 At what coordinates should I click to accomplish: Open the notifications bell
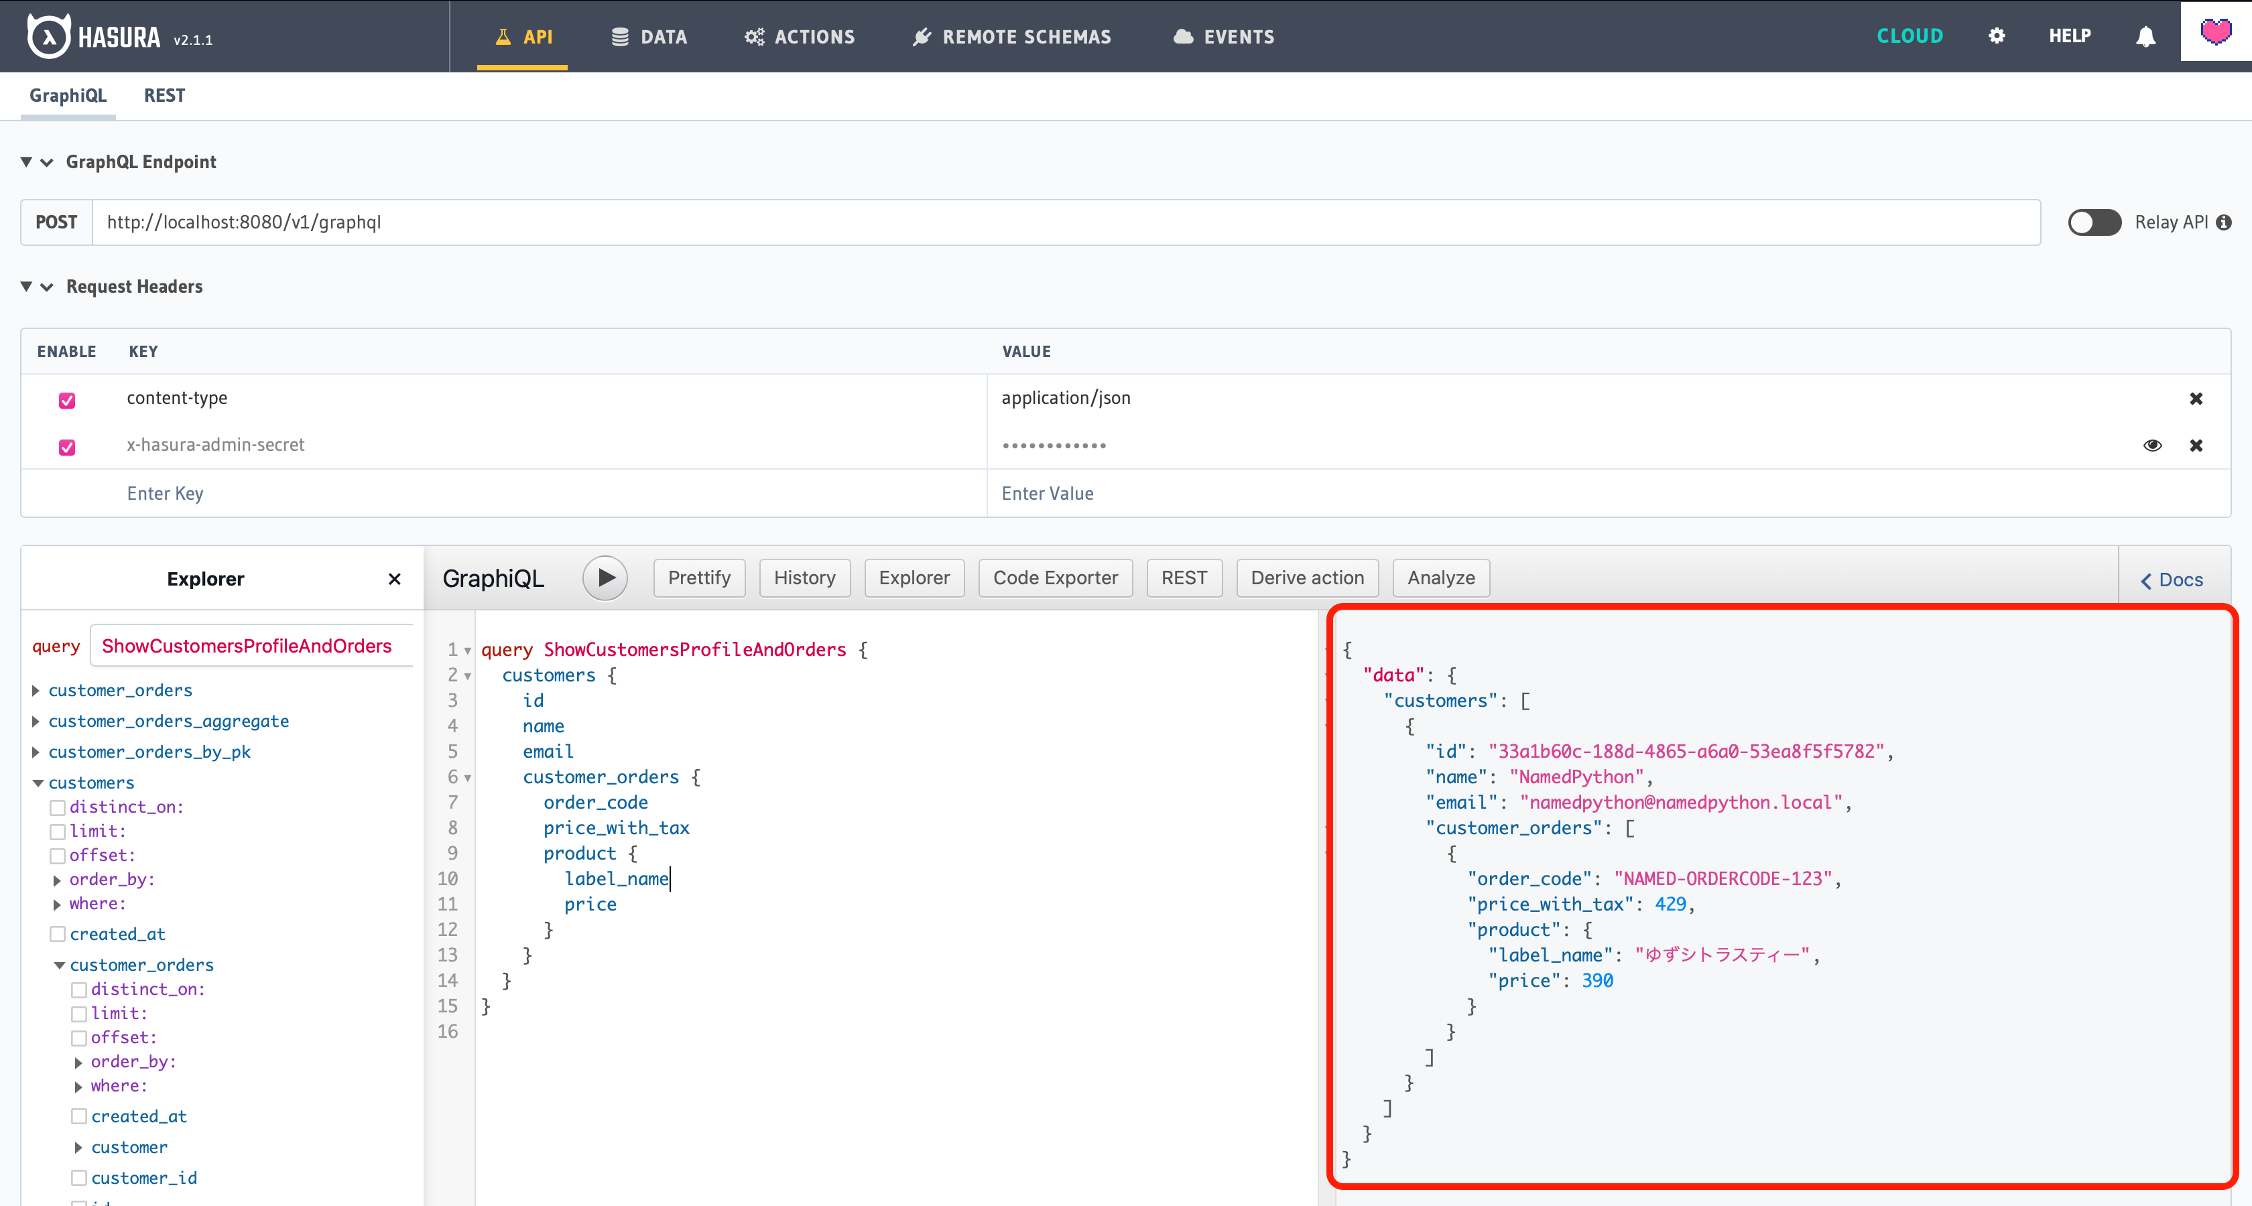coord(2145,37)
